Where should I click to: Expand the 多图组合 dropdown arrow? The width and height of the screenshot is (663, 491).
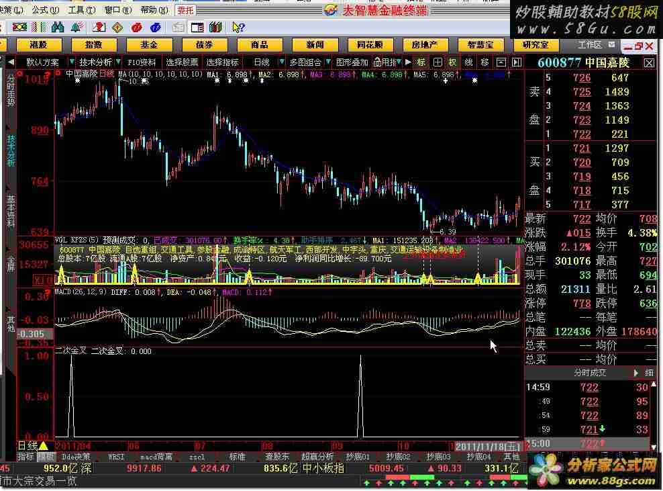point(328,62)
